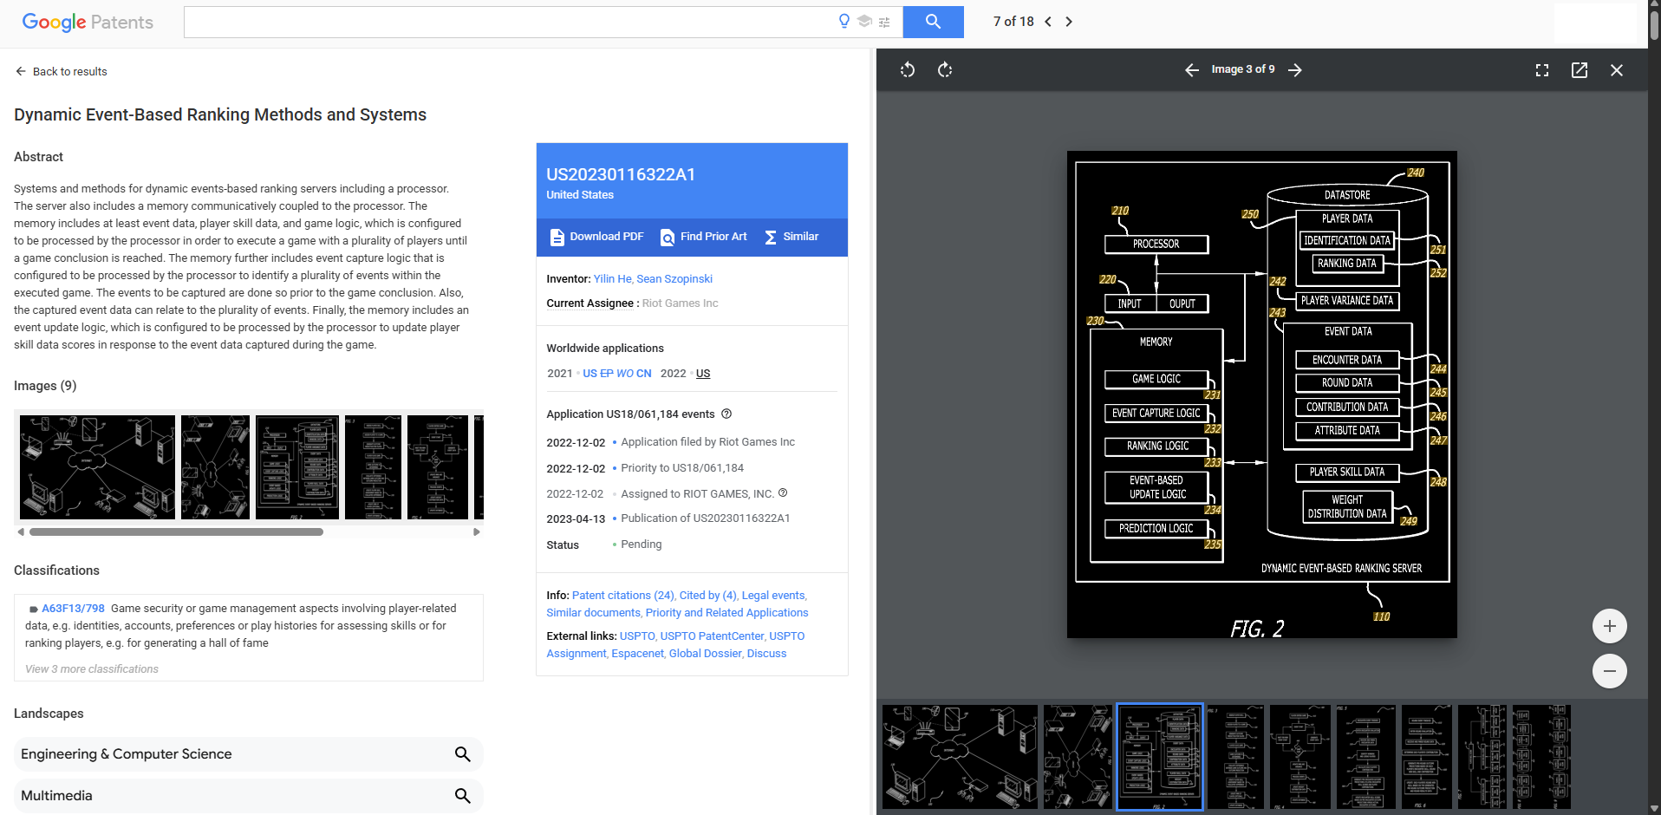This screenshot has height=815, width=1661.
Task: Open classification A63F13/798 link
Action: pos(73,608)
